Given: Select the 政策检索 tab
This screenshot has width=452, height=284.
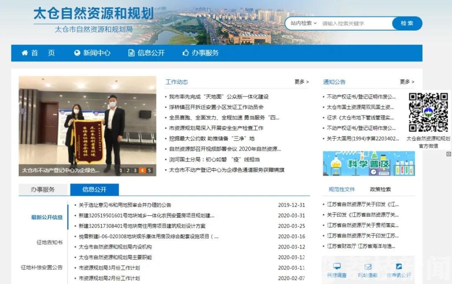Looking at the screenshot, I should 380,189.
